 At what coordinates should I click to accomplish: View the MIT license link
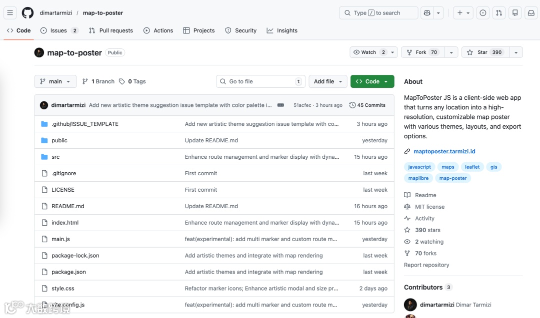pos(424,207)
